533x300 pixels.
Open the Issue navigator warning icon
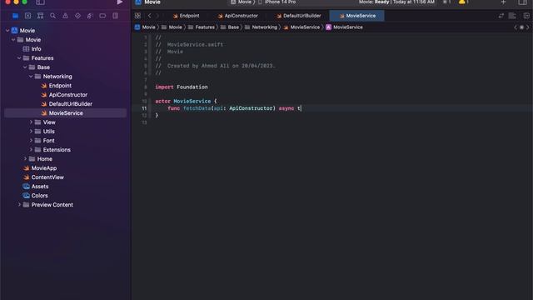[x=65, y=16]
